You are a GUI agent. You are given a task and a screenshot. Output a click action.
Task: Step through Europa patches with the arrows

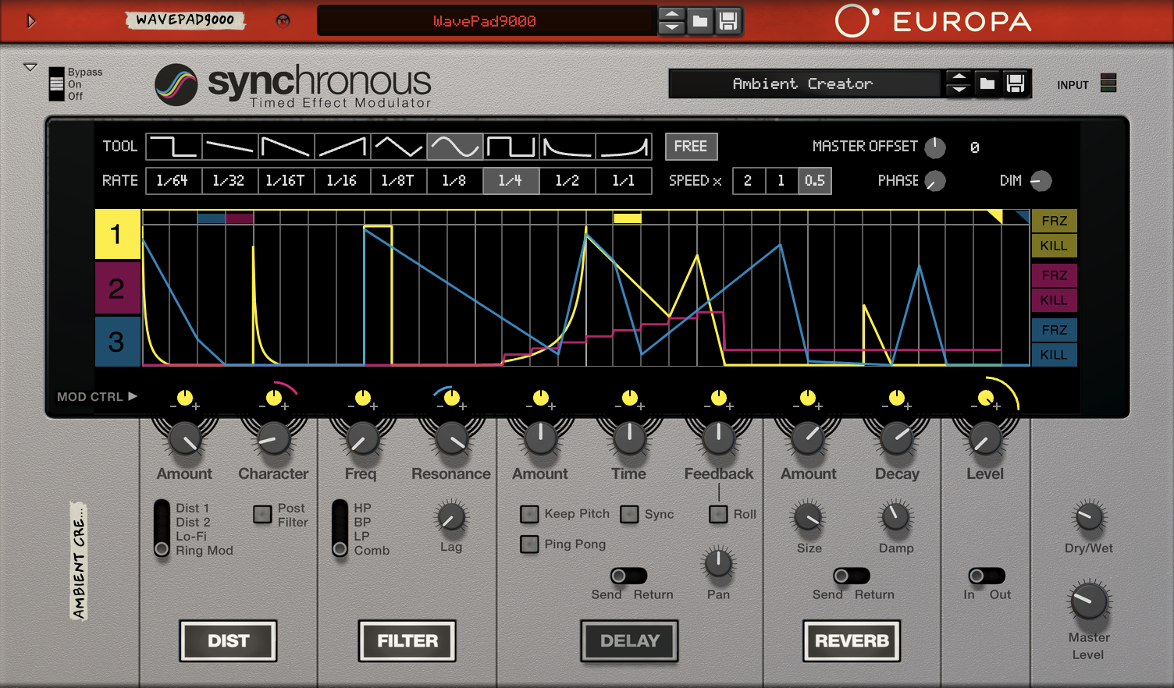[x=671, y=21]
